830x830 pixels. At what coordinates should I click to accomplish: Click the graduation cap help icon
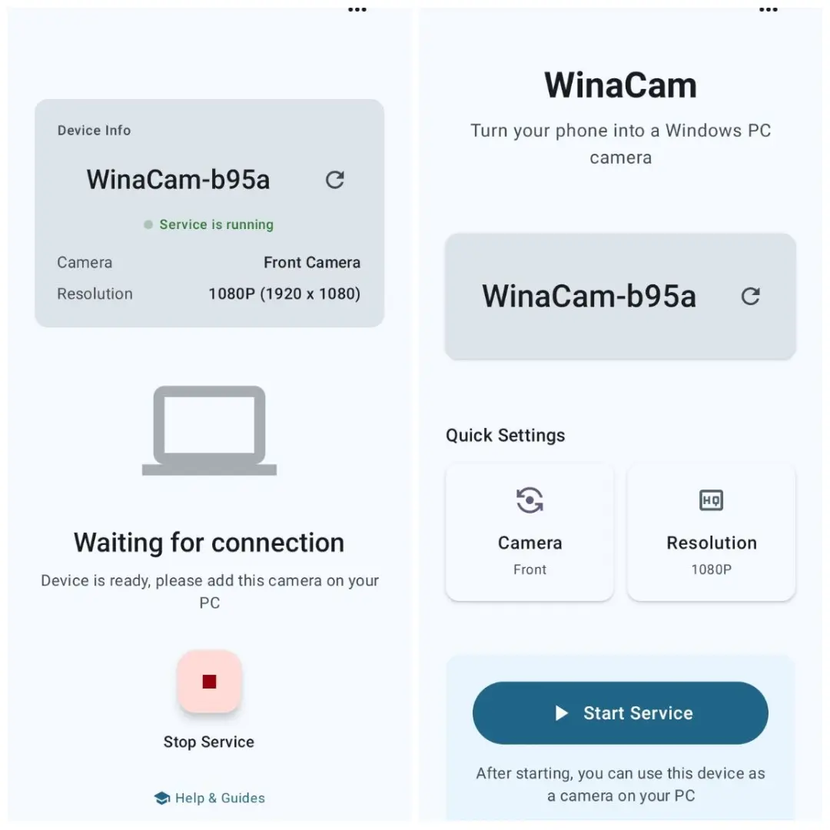point(162,798)
